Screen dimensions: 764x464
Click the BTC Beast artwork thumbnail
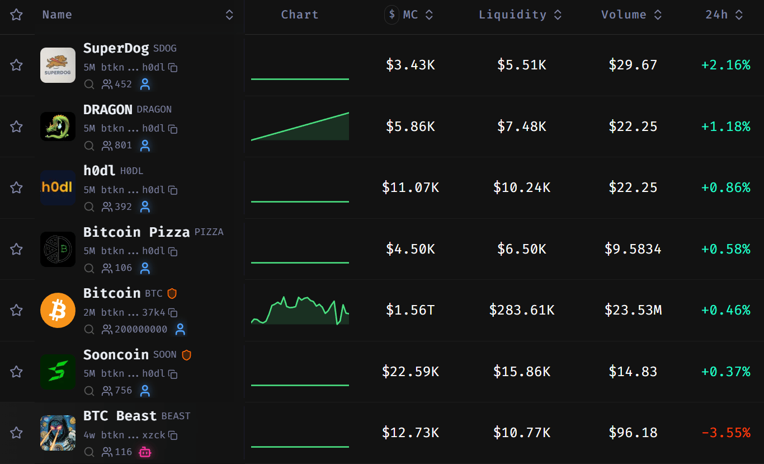point(58,433)
